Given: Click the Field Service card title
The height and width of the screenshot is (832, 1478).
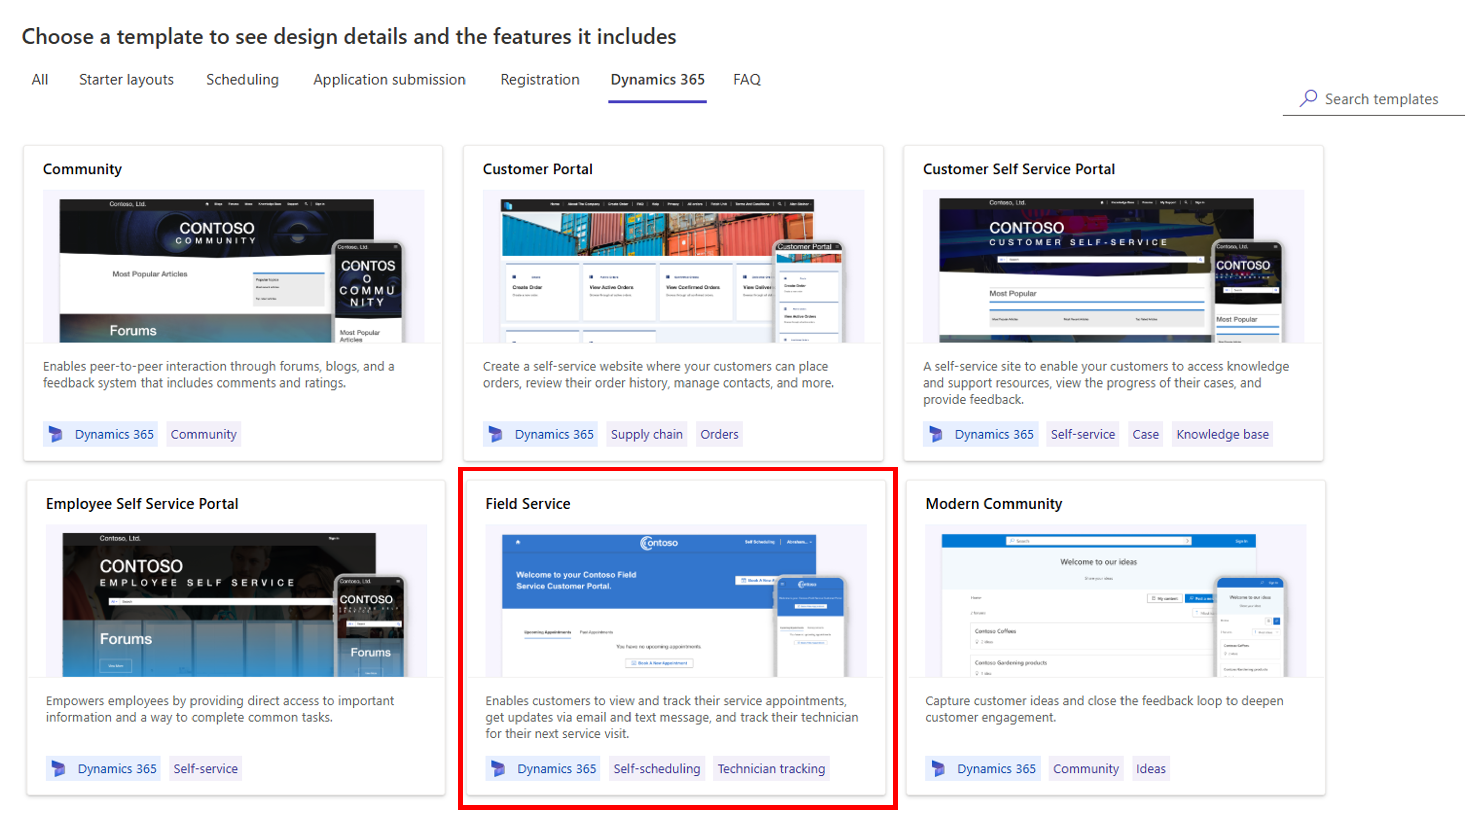Looking at the screenshot, I should pyautogui.click(x=527, y=503).
